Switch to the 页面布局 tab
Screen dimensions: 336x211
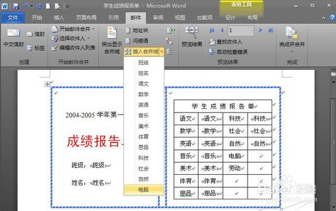tap(86, 17)
